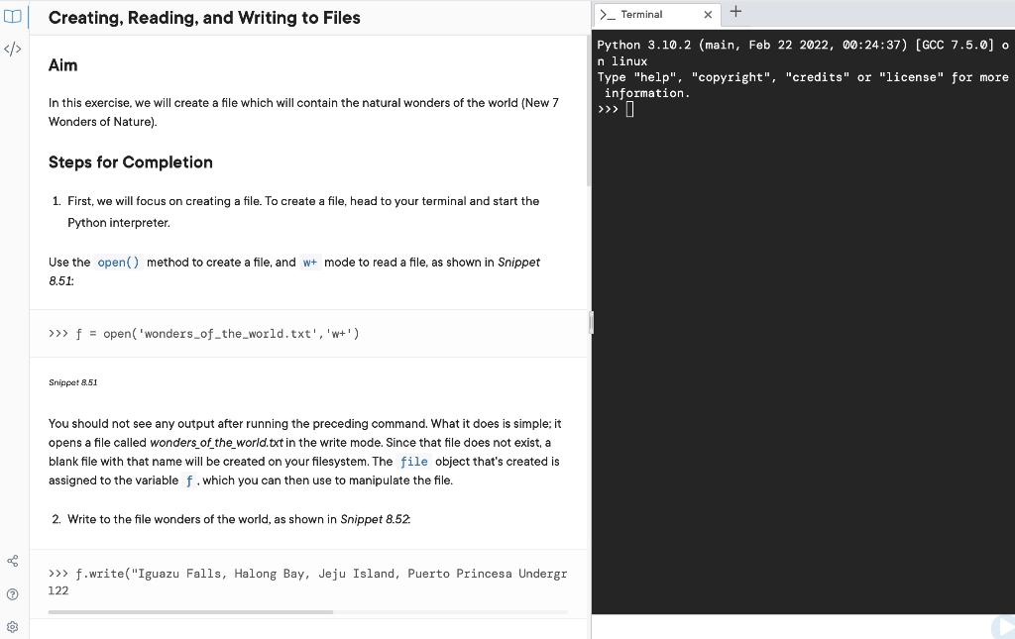Open help via the question mark icon
1015x639 pixels.
(12, 593)
